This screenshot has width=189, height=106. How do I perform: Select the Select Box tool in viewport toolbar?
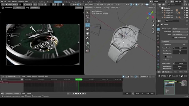click(88, 12)
